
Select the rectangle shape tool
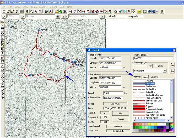pyautogui.click(x=2, y=70)
